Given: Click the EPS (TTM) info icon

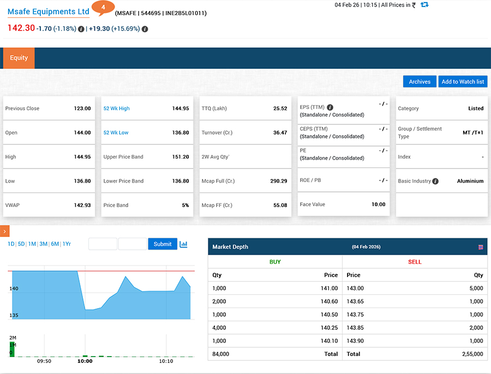Looking at the screenshot, I should [x=330, y=108].
